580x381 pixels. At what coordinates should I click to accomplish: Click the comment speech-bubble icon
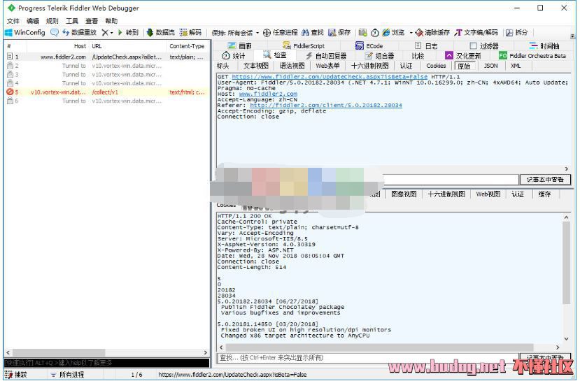tap(55, 33)
